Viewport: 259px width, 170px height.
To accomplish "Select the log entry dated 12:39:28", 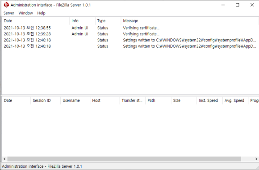I will [130, 34].
